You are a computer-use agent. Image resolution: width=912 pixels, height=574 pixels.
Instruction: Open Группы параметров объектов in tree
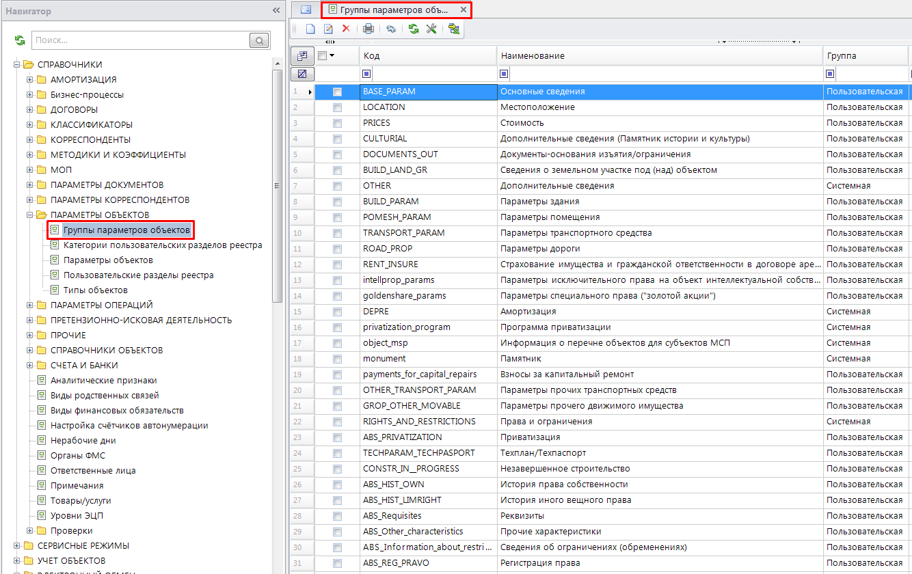(x=126, y=230)
